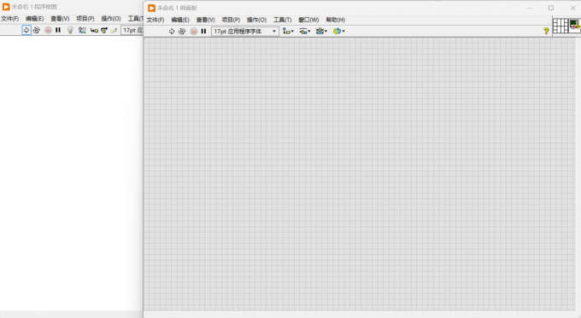Start Run Continuously in front panel toolbar
Viewport: 581px width, 318px height.
coord(182,32)
